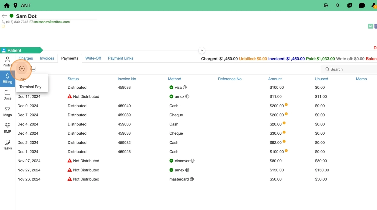Viewport: 377px width, 210px height.
Task: Go back using the left arrow
Action: (x=4, y=16)
